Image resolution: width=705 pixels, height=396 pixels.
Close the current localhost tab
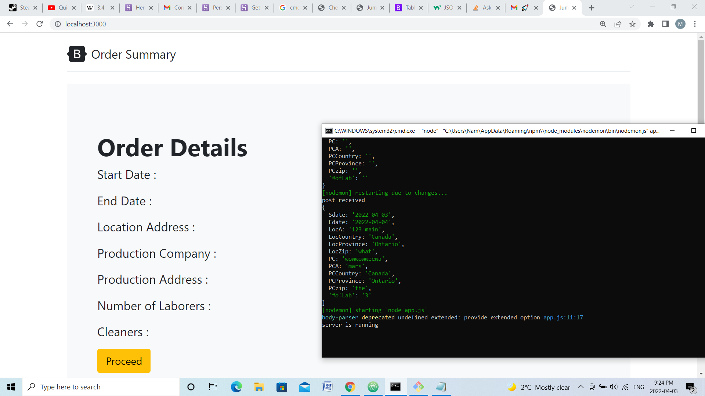click(574, 8)
